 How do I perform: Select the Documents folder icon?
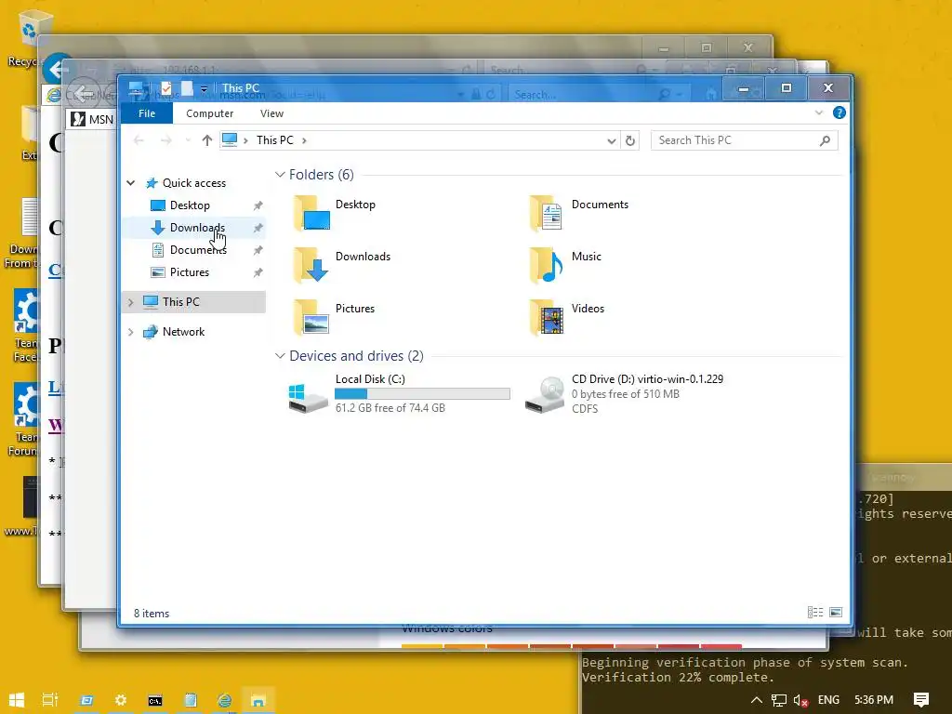[x=547, y=213]
